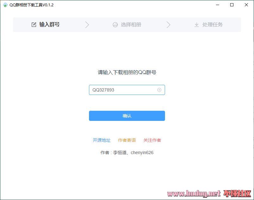Open the 关注作者 link
This screenshot has height=200, width=254.
[152, 140]
